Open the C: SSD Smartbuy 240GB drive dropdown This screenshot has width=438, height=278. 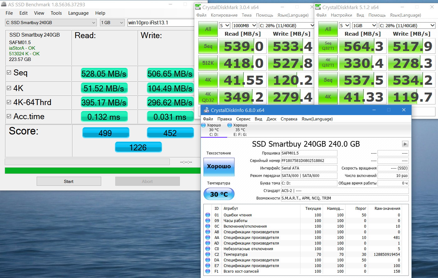51,23
